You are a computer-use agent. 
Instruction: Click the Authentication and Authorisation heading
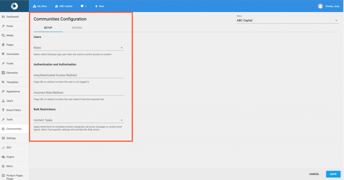pyautogui.click(x=55, y=64)
